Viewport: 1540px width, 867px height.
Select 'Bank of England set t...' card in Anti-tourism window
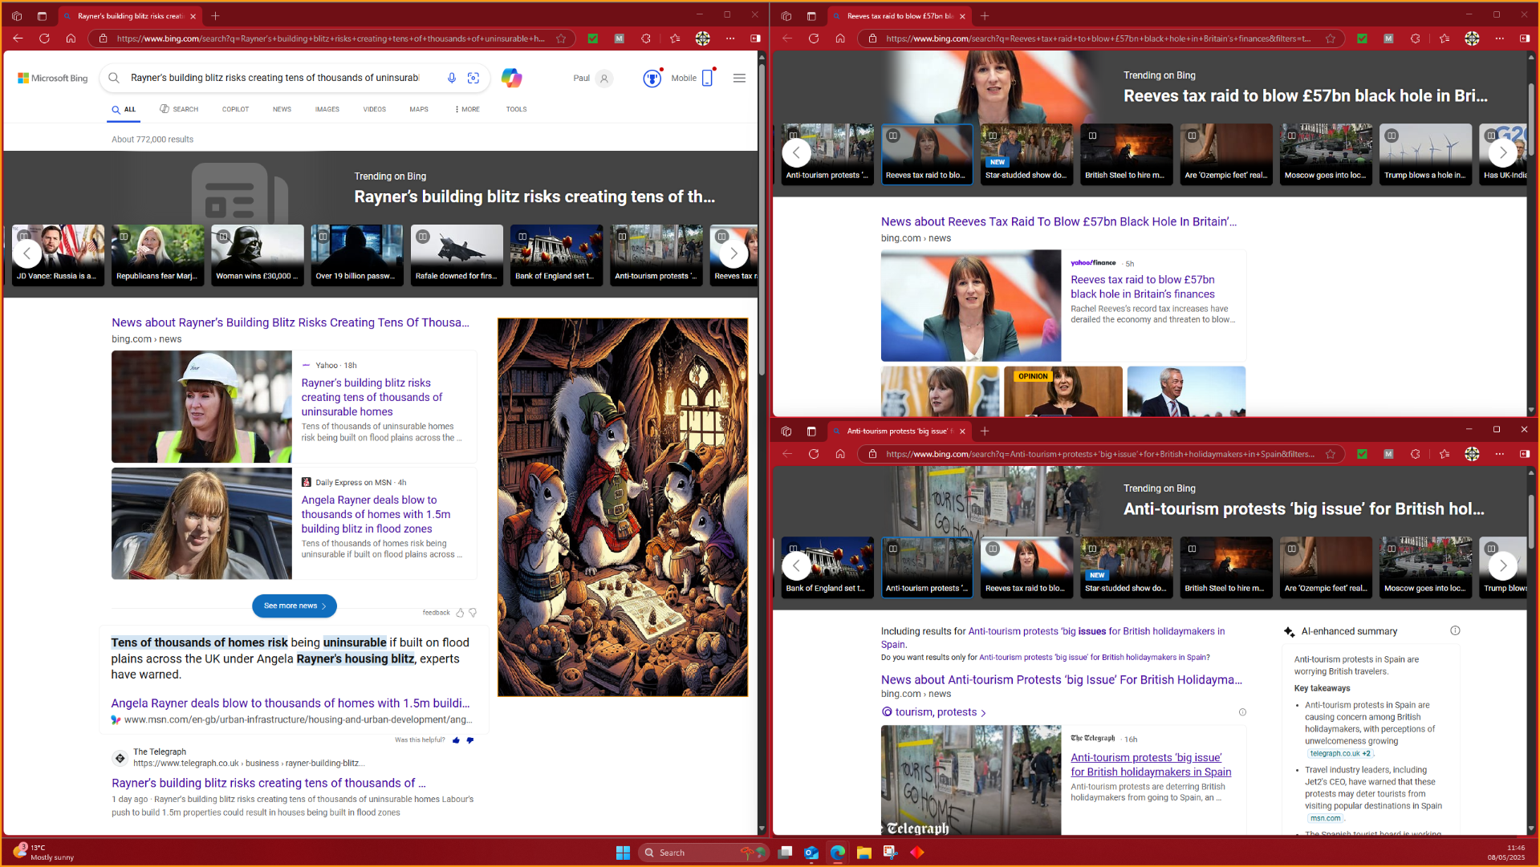tap(827, 567)
